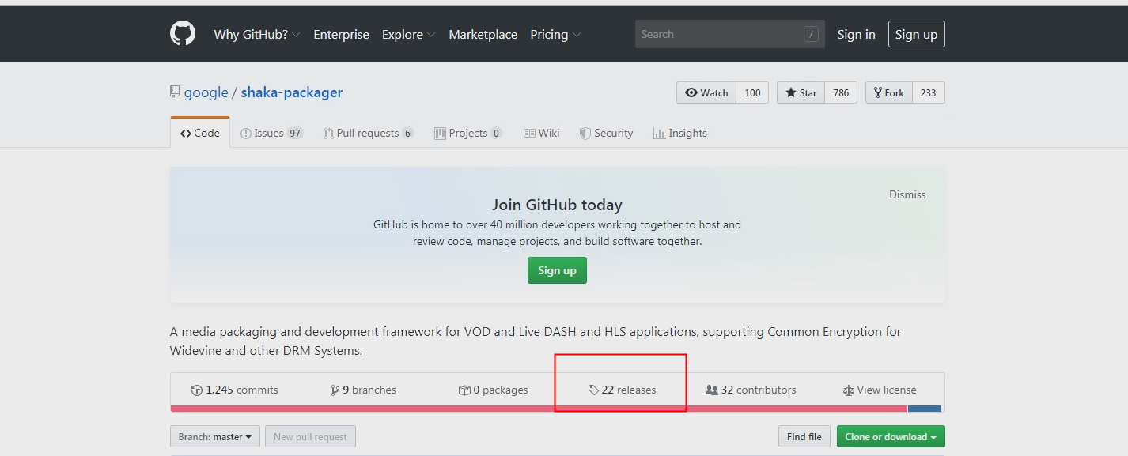Go to Marketplace
Screen dimensions: 1128x456
click(x=483, y=35)
